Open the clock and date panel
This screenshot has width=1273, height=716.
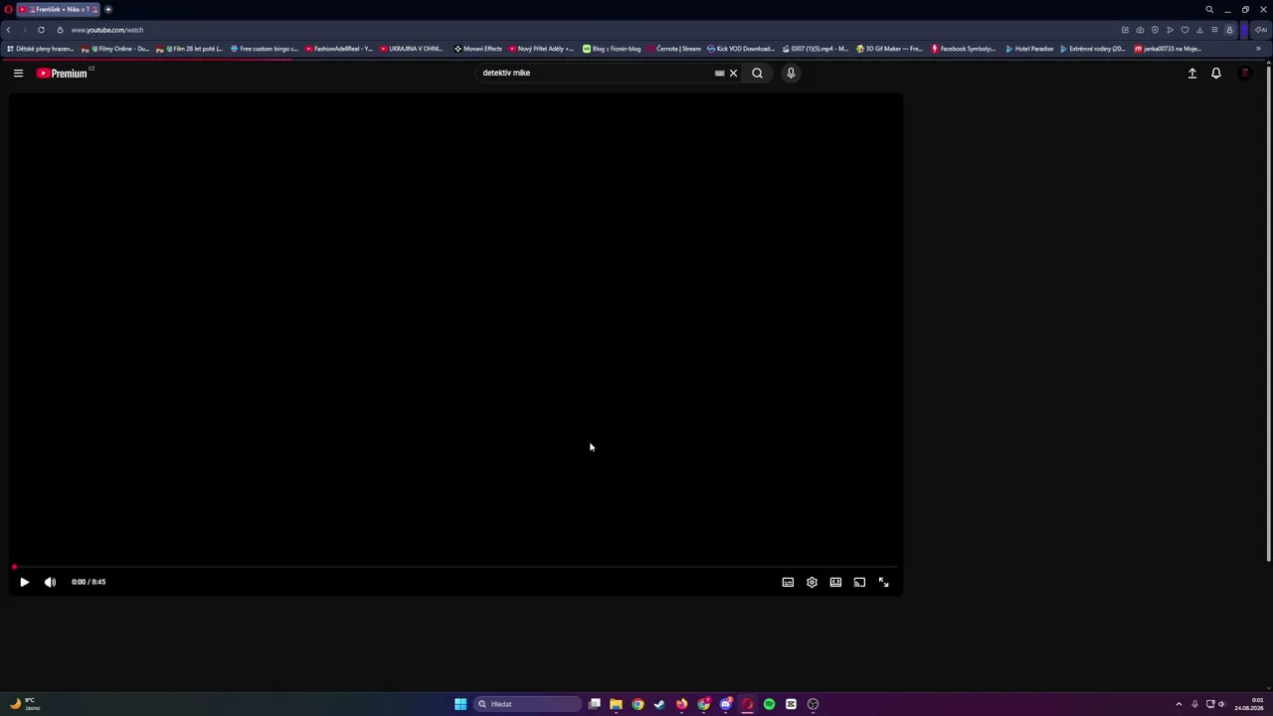click(x=1250, y=704)
